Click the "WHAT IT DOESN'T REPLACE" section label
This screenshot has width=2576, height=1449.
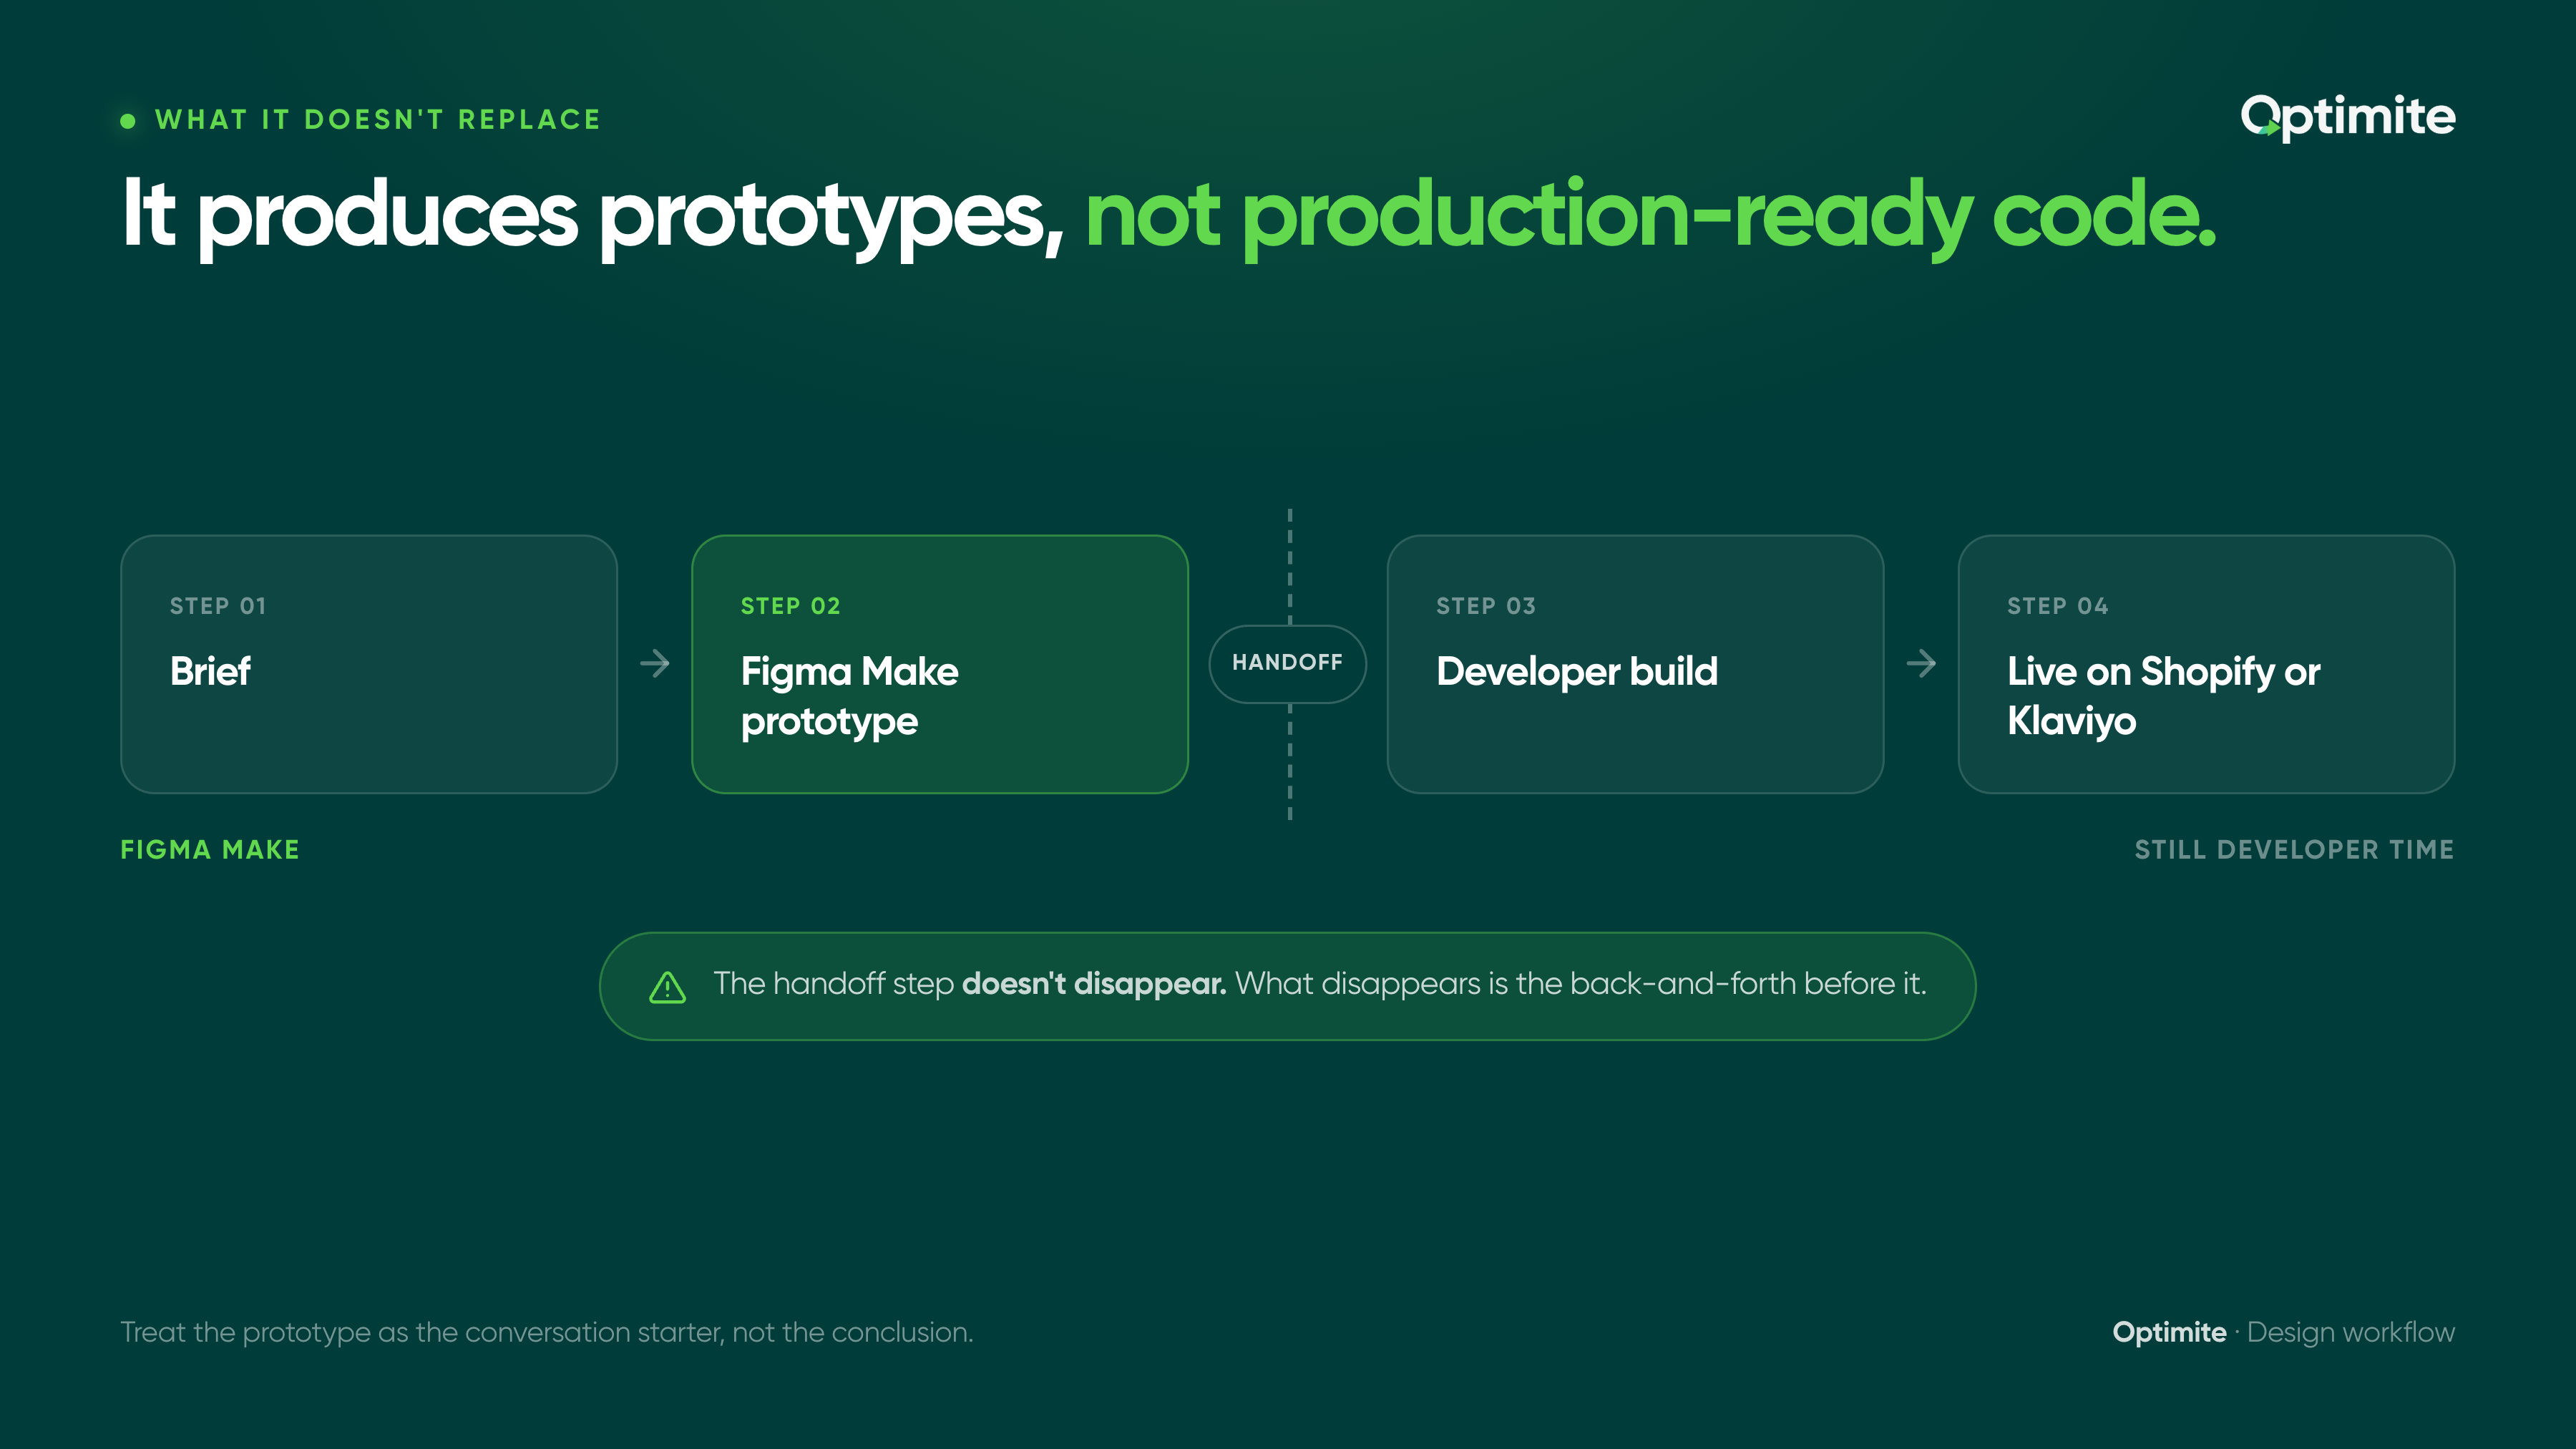coord(378,120)
